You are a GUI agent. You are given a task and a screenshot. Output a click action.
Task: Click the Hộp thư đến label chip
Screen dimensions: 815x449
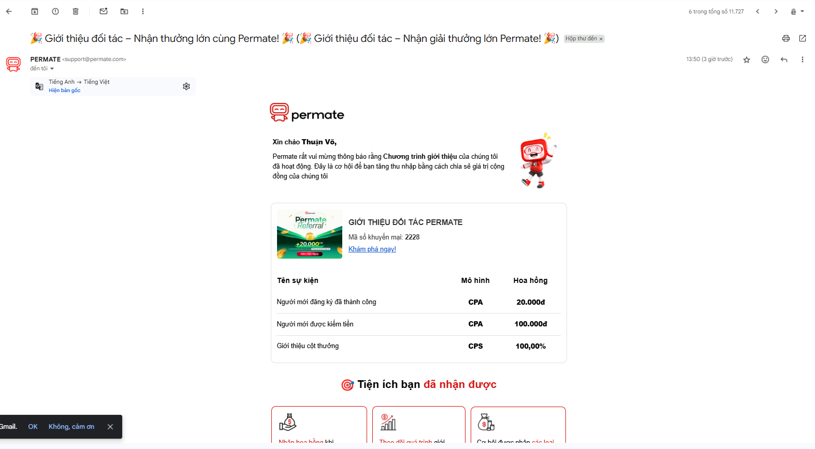tap(581, 38)
